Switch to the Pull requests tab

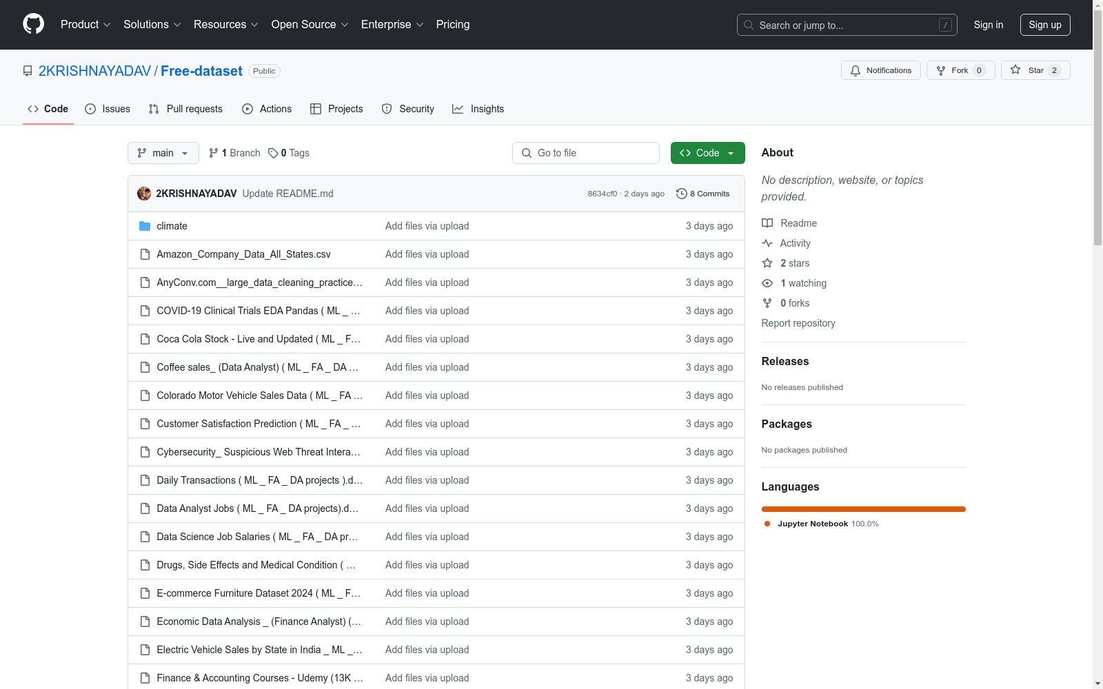coord(185,109)
